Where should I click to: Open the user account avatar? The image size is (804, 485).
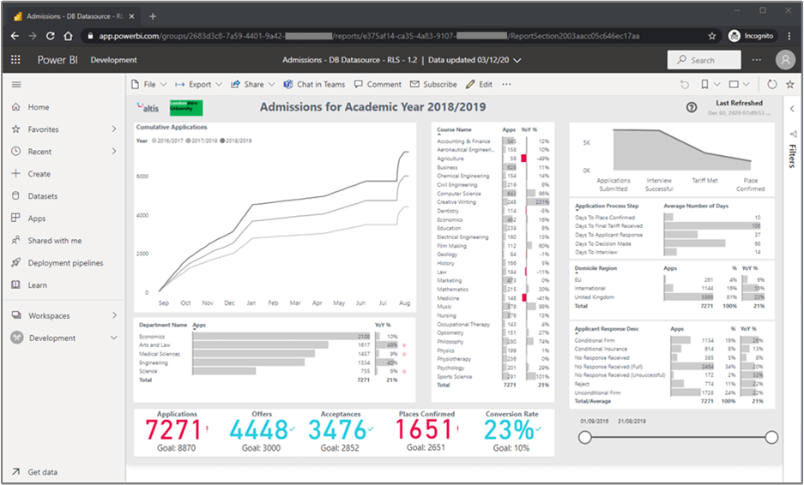click(x=784, y=60)
